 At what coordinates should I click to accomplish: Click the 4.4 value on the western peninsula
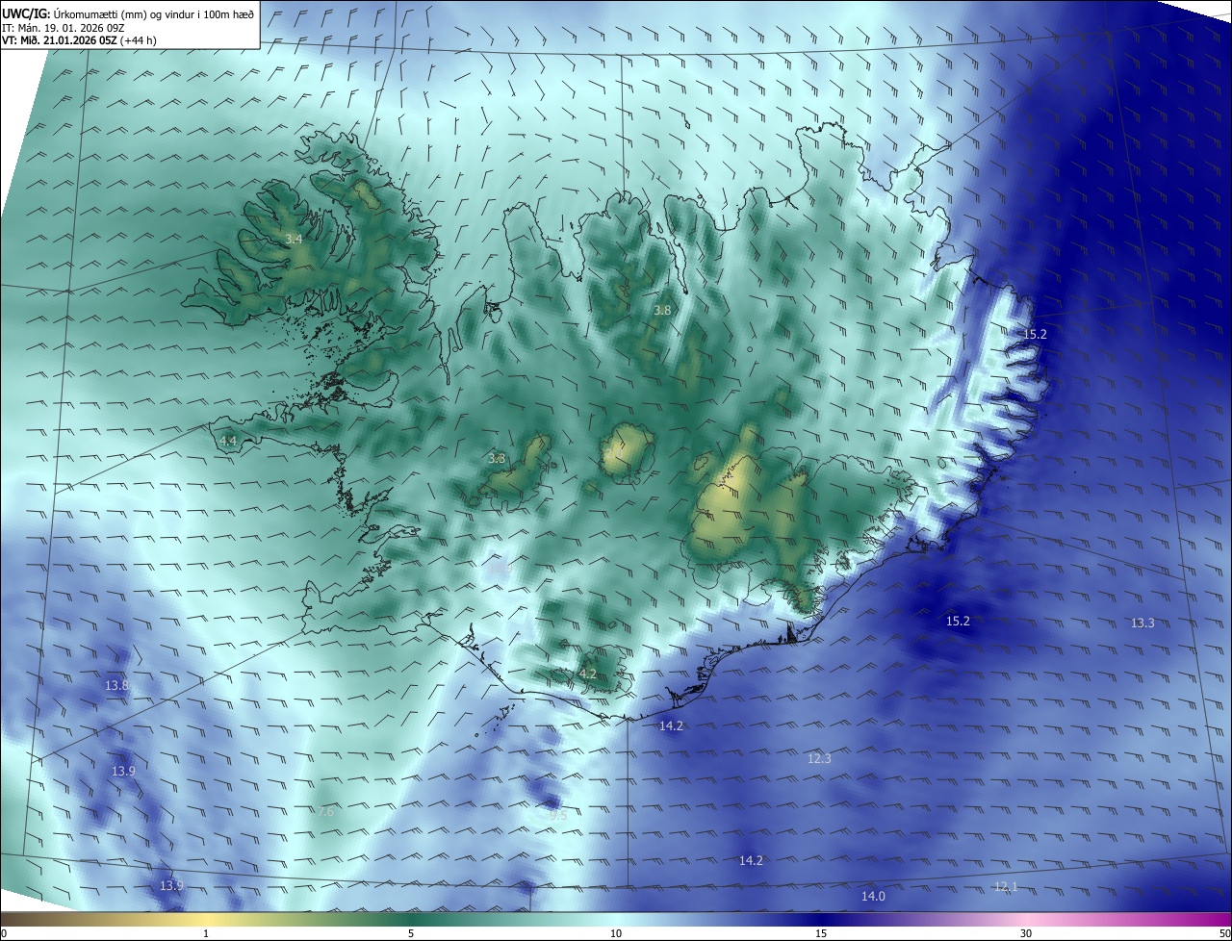coord(228,442)
